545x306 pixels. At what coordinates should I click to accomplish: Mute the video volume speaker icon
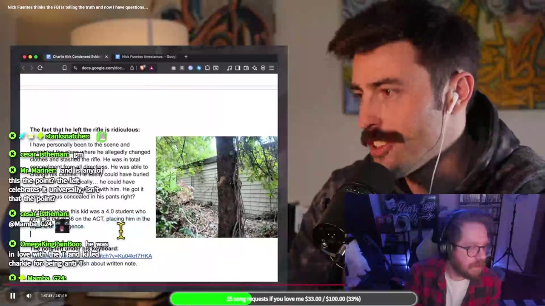[x=29, y=296]
